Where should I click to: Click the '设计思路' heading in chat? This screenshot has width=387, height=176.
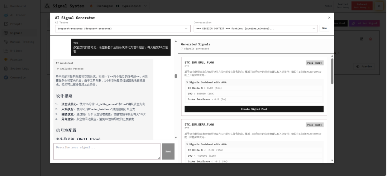click(64, 96)
